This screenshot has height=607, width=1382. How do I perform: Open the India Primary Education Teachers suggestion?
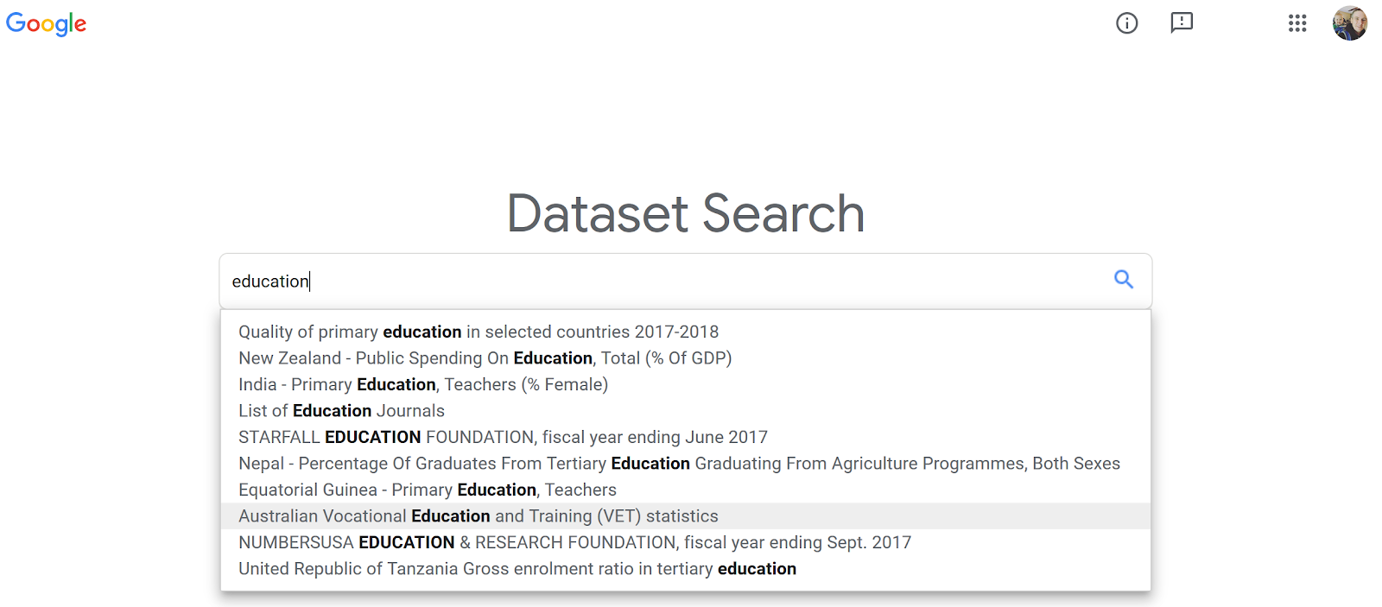point(422,384)
